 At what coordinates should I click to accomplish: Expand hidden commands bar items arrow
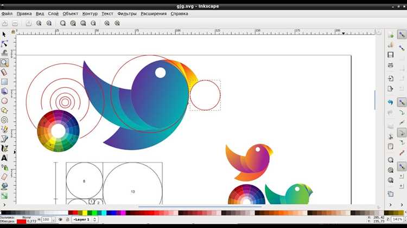(390, 205)
